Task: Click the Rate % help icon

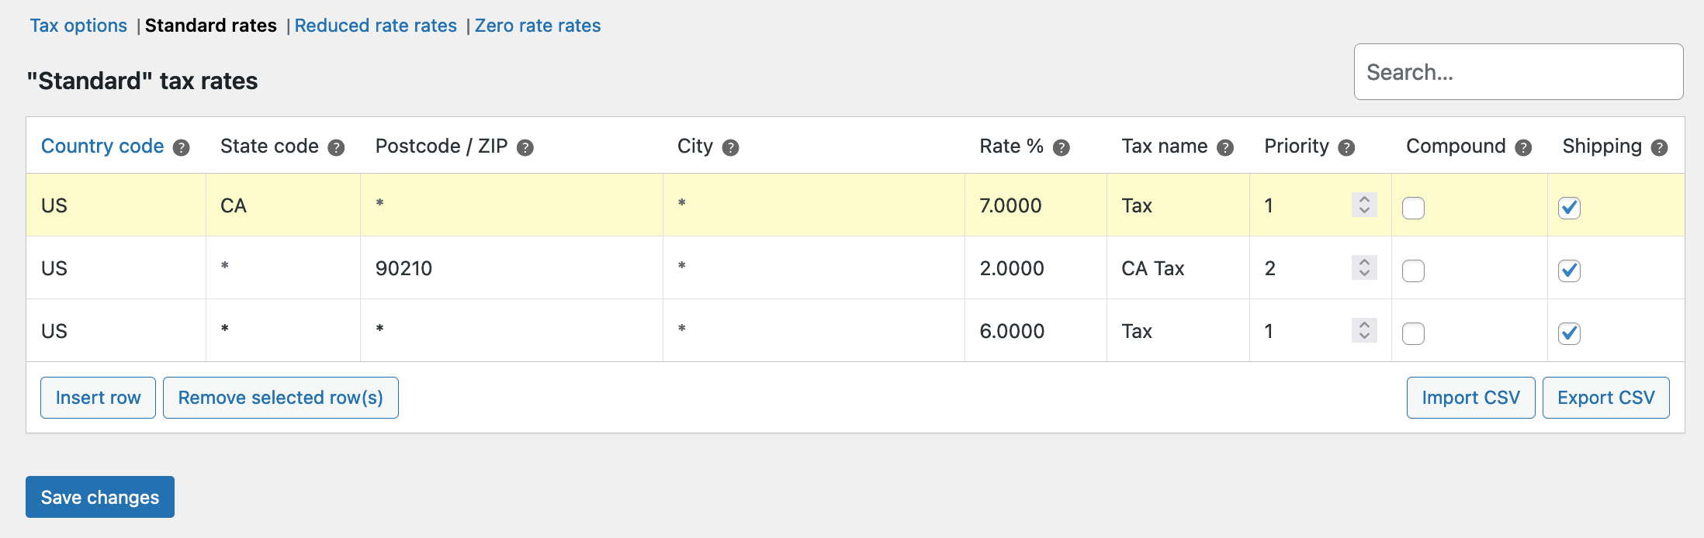Action: point(1062,147)
